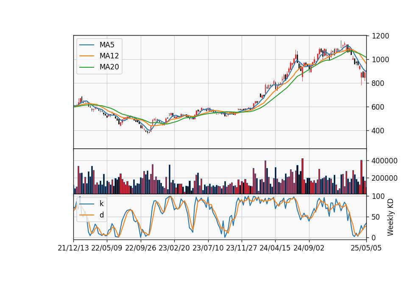
Task: Click the 22/05/09 date label
Action: tap(107, 248)
